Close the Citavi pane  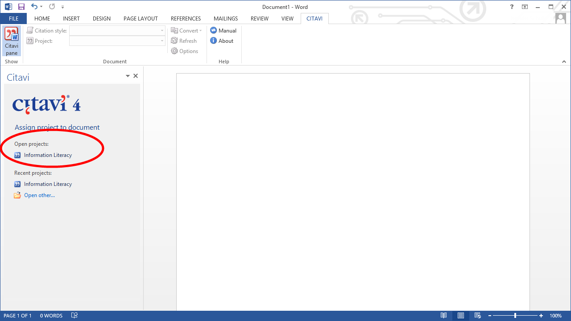(136, 76)
